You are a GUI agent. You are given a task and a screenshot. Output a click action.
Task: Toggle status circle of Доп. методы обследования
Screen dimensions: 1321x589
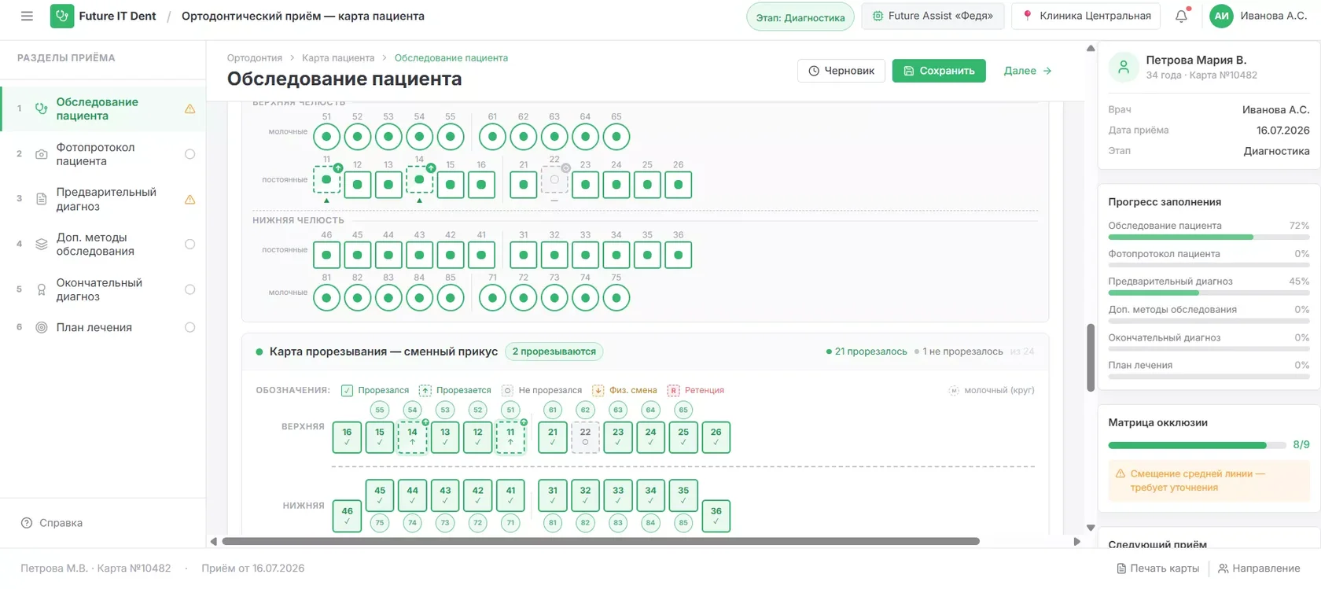[190, 245]
